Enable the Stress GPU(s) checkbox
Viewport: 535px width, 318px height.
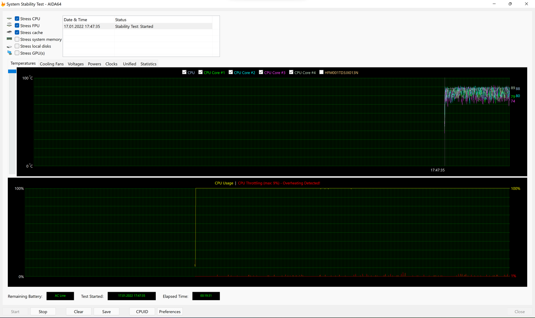tap(17, 53)
